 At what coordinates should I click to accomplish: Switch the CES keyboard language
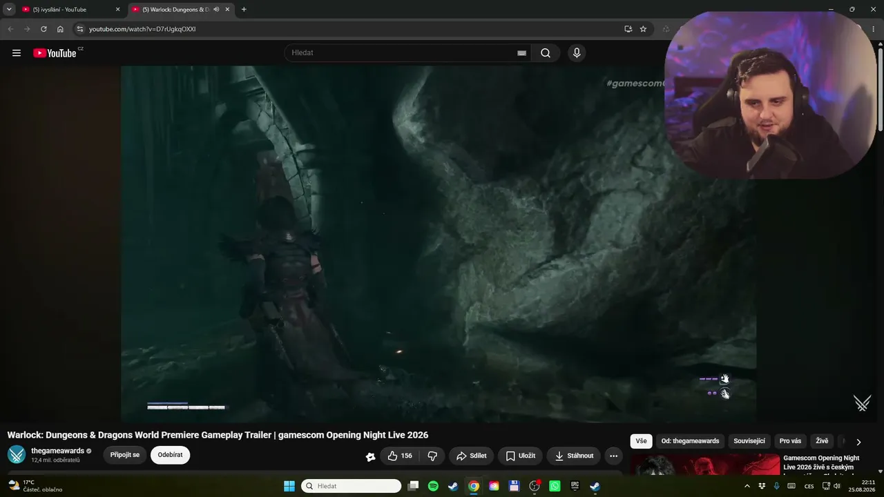coord(809,486)
